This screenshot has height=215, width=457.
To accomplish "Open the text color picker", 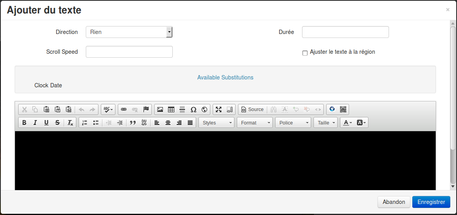I will pos(347,123).
